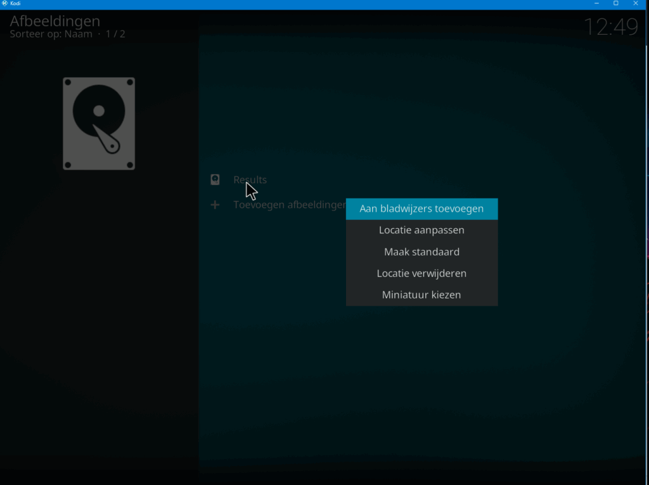
Task: Click the small disk icon beside Results
Action: point(215,180)
